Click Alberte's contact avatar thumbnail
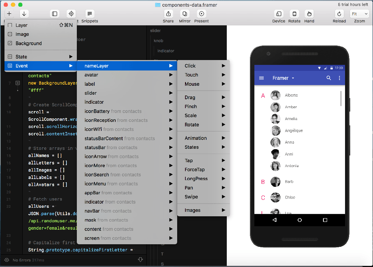 [x=276, y=95]
